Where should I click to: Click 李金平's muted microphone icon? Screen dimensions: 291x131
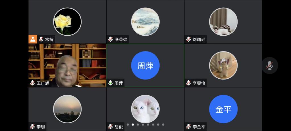click(x=188, y=126)
